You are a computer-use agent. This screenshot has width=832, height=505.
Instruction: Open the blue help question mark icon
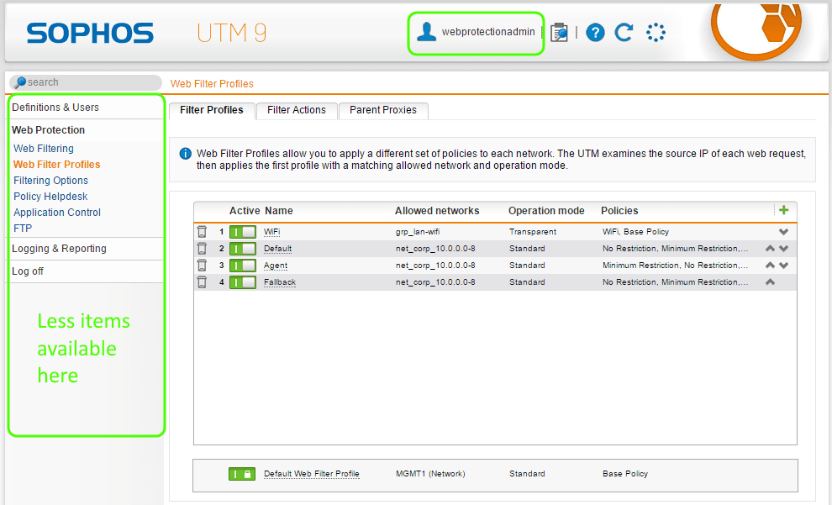pos(595,33)
